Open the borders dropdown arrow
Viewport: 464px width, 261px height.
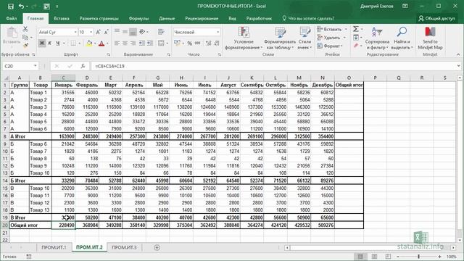pos(79,43)
